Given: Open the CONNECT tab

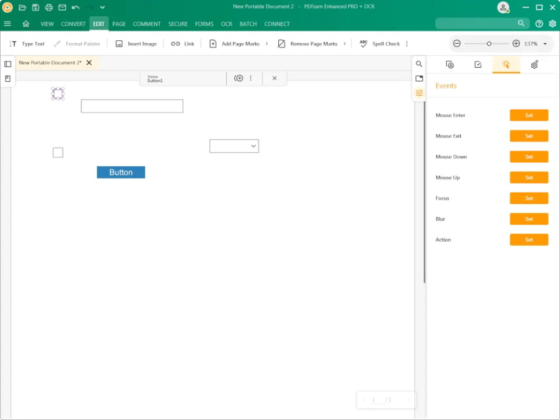Looking at the screenshot, I should pos(276,24).
